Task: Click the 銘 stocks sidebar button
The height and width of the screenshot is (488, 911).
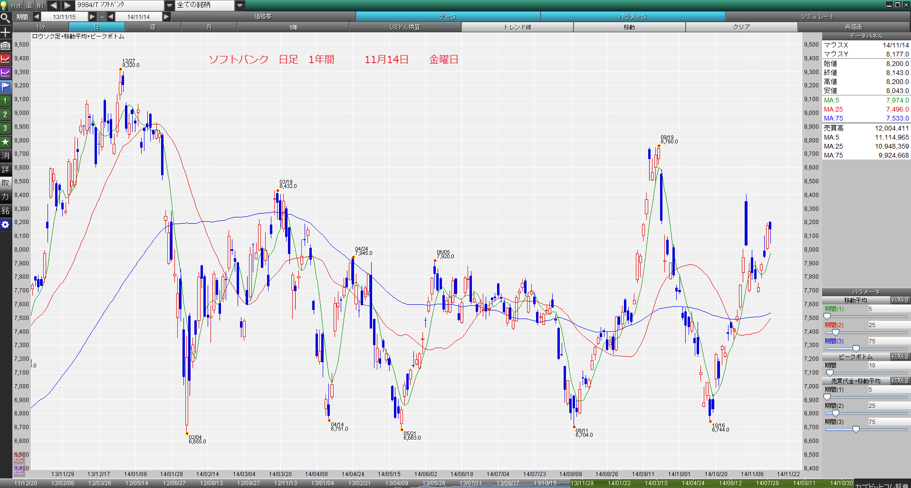Action: tap(5, 211)
